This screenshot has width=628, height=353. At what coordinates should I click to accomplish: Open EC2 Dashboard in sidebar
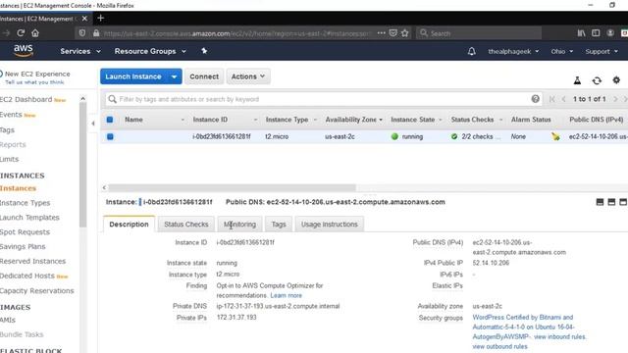coord(26,99)
